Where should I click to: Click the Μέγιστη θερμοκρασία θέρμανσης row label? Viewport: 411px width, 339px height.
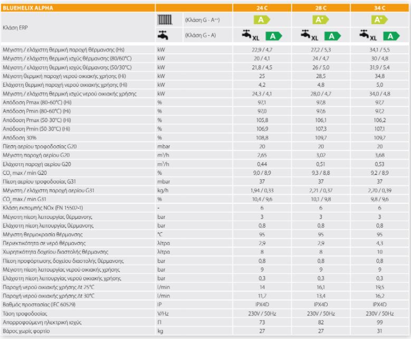(42, 234)
